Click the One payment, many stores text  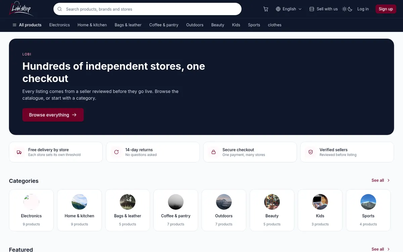click(x=244, y=155)
